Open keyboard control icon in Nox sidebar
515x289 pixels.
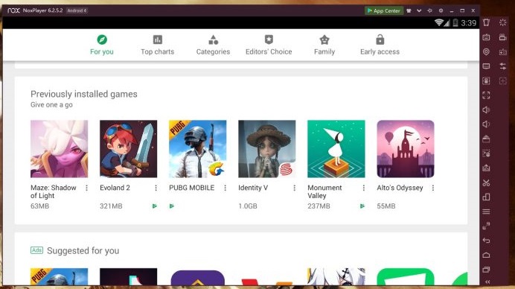coord(487,37)
